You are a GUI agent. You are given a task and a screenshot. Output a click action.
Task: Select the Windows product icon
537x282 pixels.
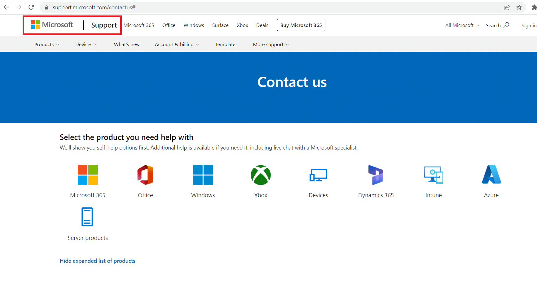[x=203, y=175]
